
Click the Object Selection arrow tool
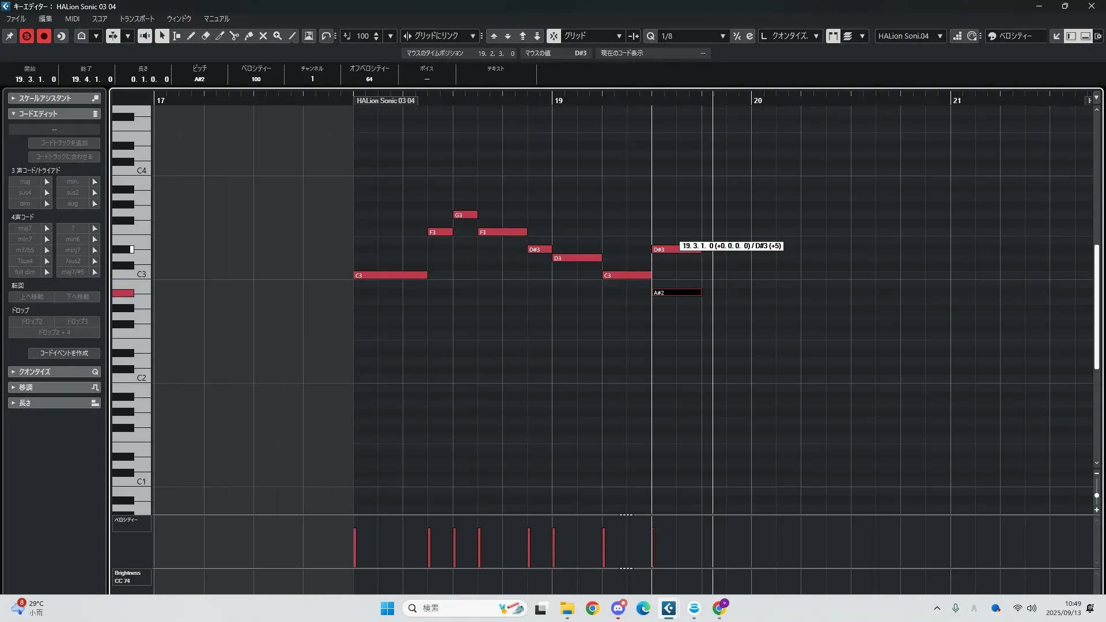[x=162, y=36]
